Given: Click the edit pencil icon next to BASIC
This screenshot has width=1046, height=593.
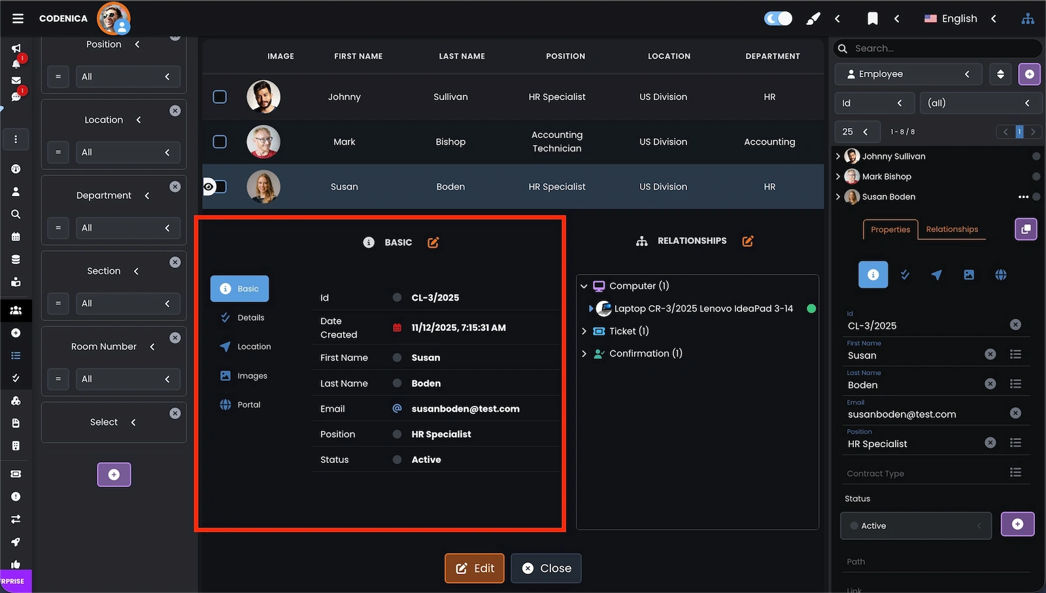Looking at the screenshot, I should coord(433,243).
